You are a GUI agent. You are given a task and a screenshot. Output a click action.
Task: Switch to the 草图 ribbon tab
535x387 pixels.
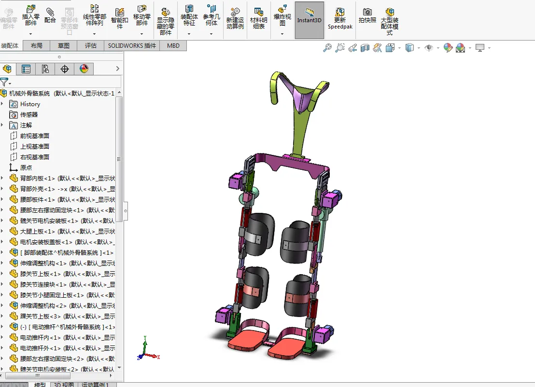[64, 46]
